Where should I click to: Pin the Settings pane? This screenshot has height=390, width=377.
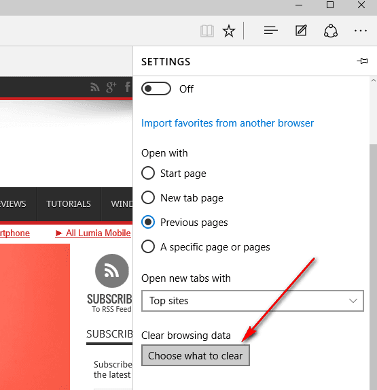[362, 61]
